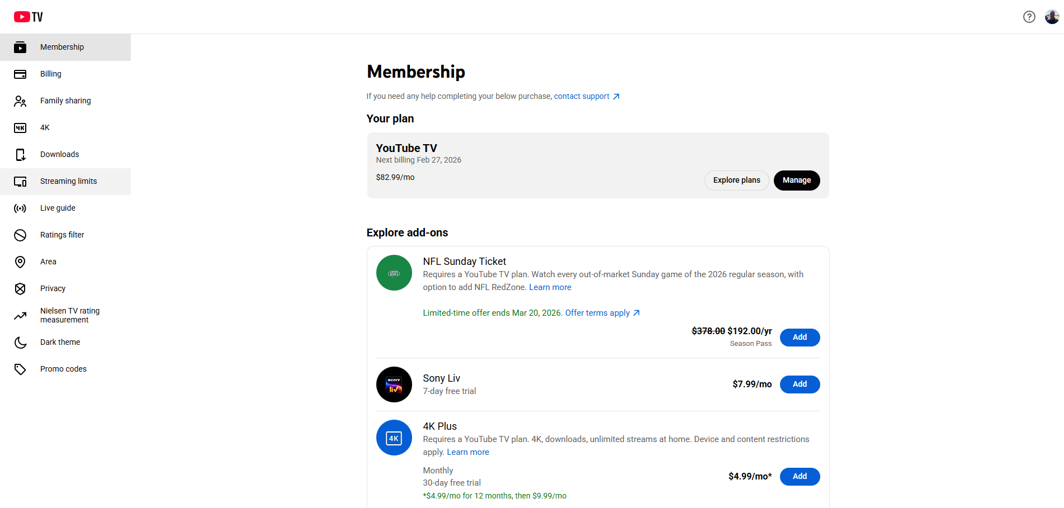Select the 4K sidebar icon
1064x508 pixels.
click(20, 127)
